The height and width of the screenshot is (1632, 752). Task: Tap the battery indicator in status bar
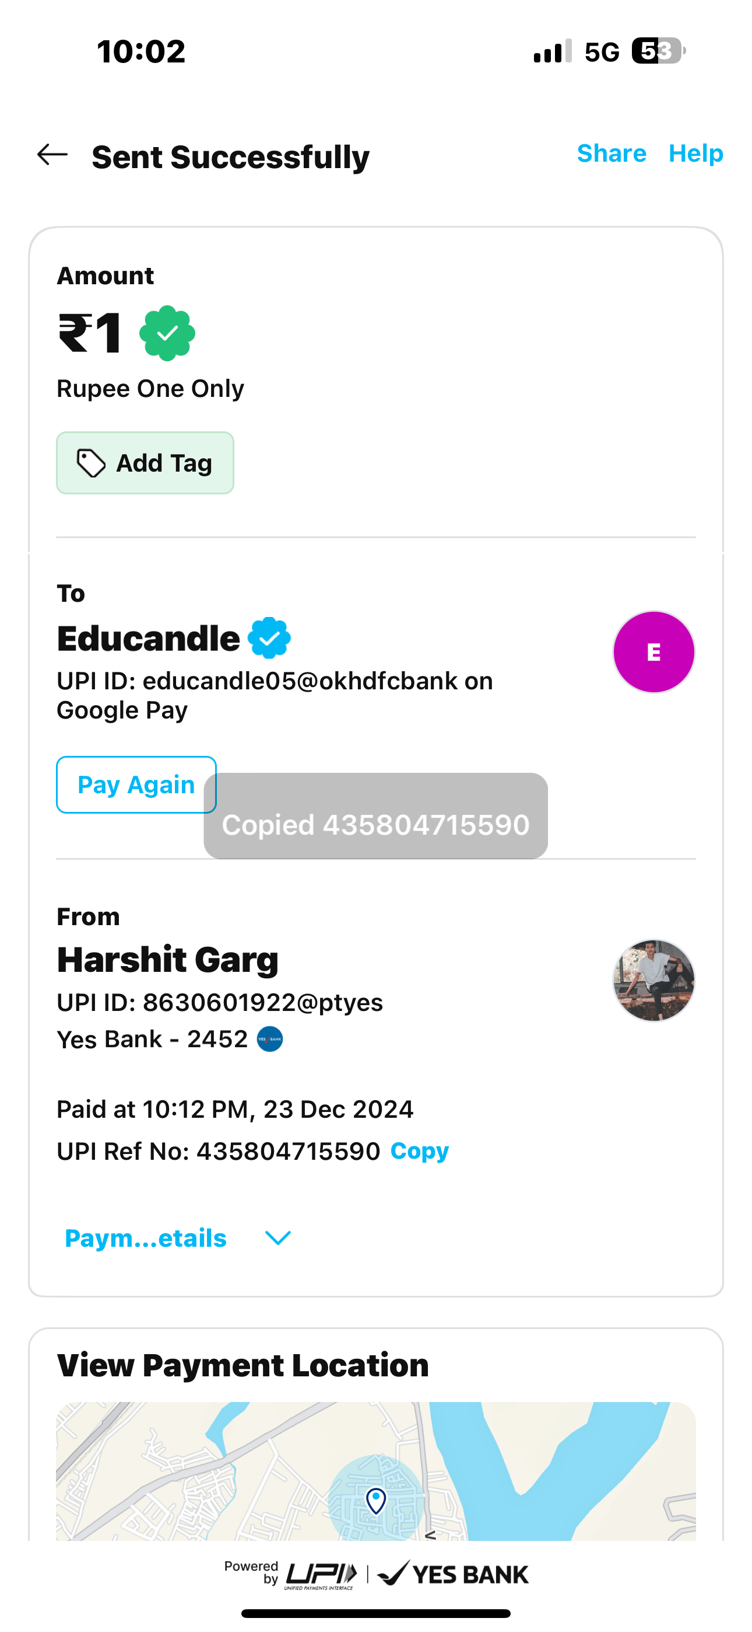[x=657, y=51]
